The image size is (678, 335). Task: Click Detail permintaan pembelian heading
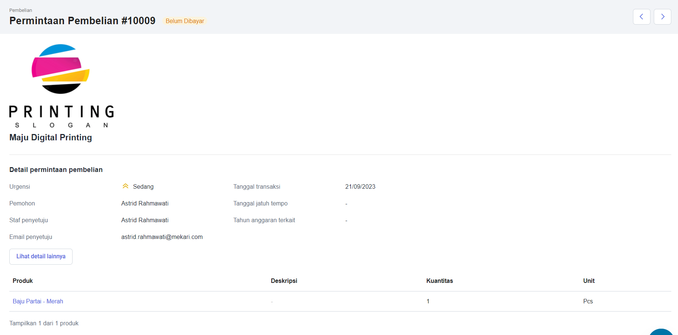(56, 170)
